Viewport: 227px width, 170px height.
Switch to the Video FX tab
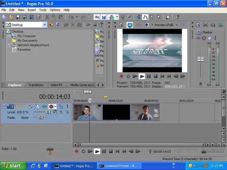click(56, 85)
